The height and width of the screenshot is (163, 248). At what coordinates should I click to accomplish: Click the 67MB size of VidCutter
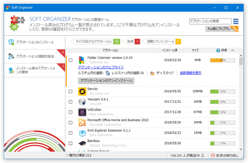coord(197,112)
